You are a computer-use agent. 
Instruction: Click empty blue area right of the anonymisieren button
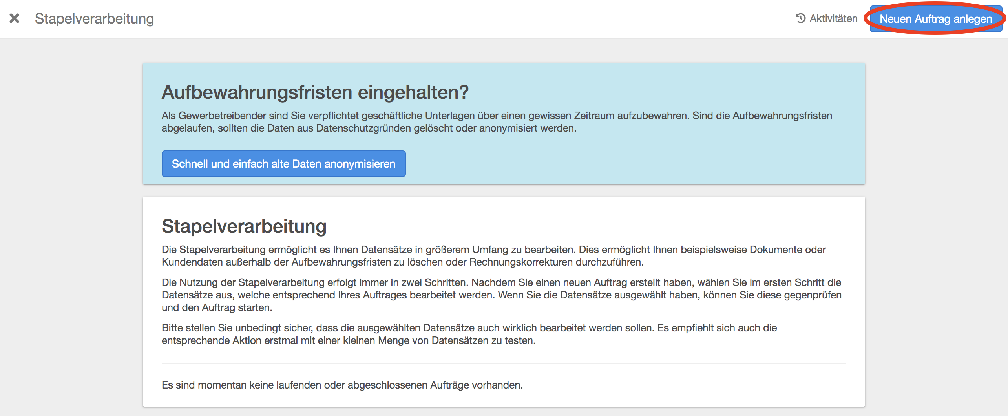[x=628, y=164]
